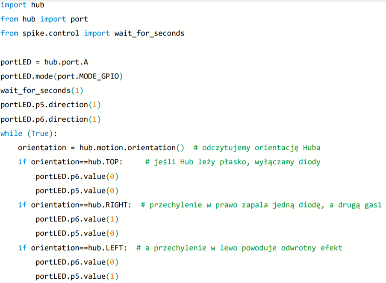Place cursor on 'from hub import port'
Screen dimensions: 386x283
[44, 19]
